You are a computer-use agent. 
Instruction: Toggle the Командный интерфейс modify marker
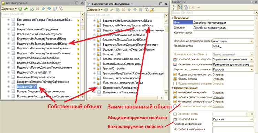(x=175, y=93)
